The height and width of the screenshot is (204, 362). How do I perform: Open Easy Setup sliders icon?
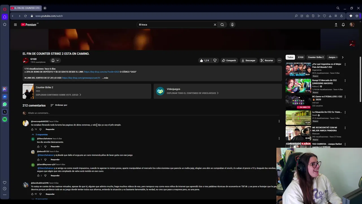tap(336, 16)
